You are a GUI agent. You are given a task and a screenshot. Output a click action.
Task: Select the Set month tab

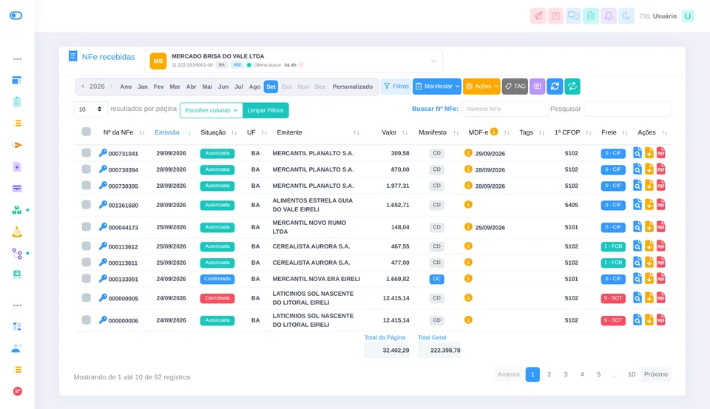[271, 87]
